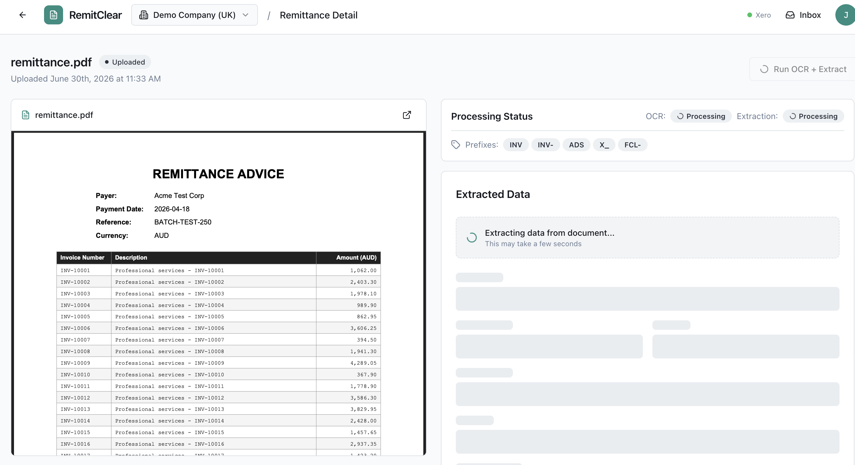Click the Remittance Detail breadcrumb
This screenshot has width=855, height=465.
click(x=318, y=15)
